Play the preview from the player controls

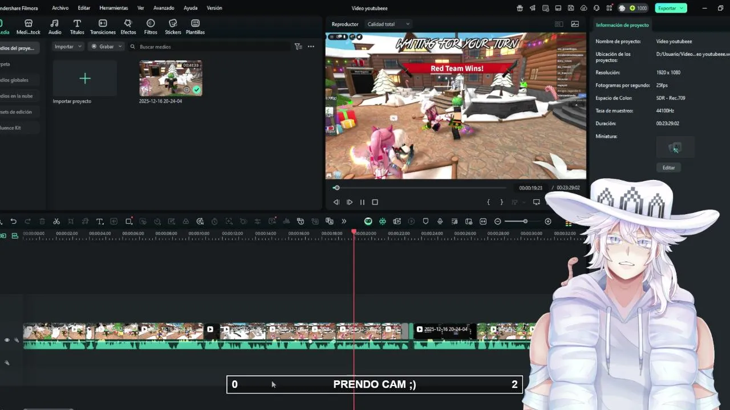click(350, 202)
